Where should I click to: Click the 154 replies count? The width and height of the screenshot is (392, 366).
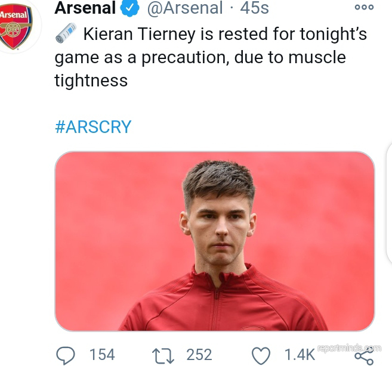pos(102,355)
